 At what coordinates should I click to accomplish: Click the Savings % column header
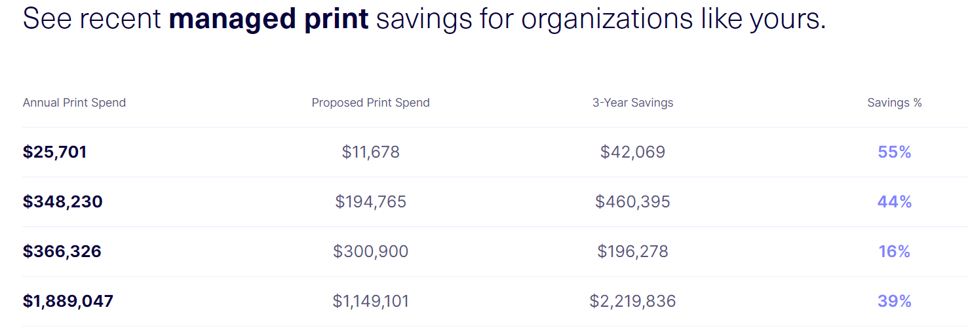895,103
